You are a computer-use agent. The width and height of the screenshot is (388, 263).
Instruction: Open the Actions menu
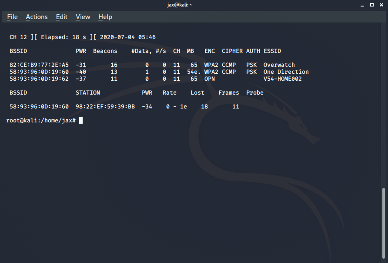(37, 17)
